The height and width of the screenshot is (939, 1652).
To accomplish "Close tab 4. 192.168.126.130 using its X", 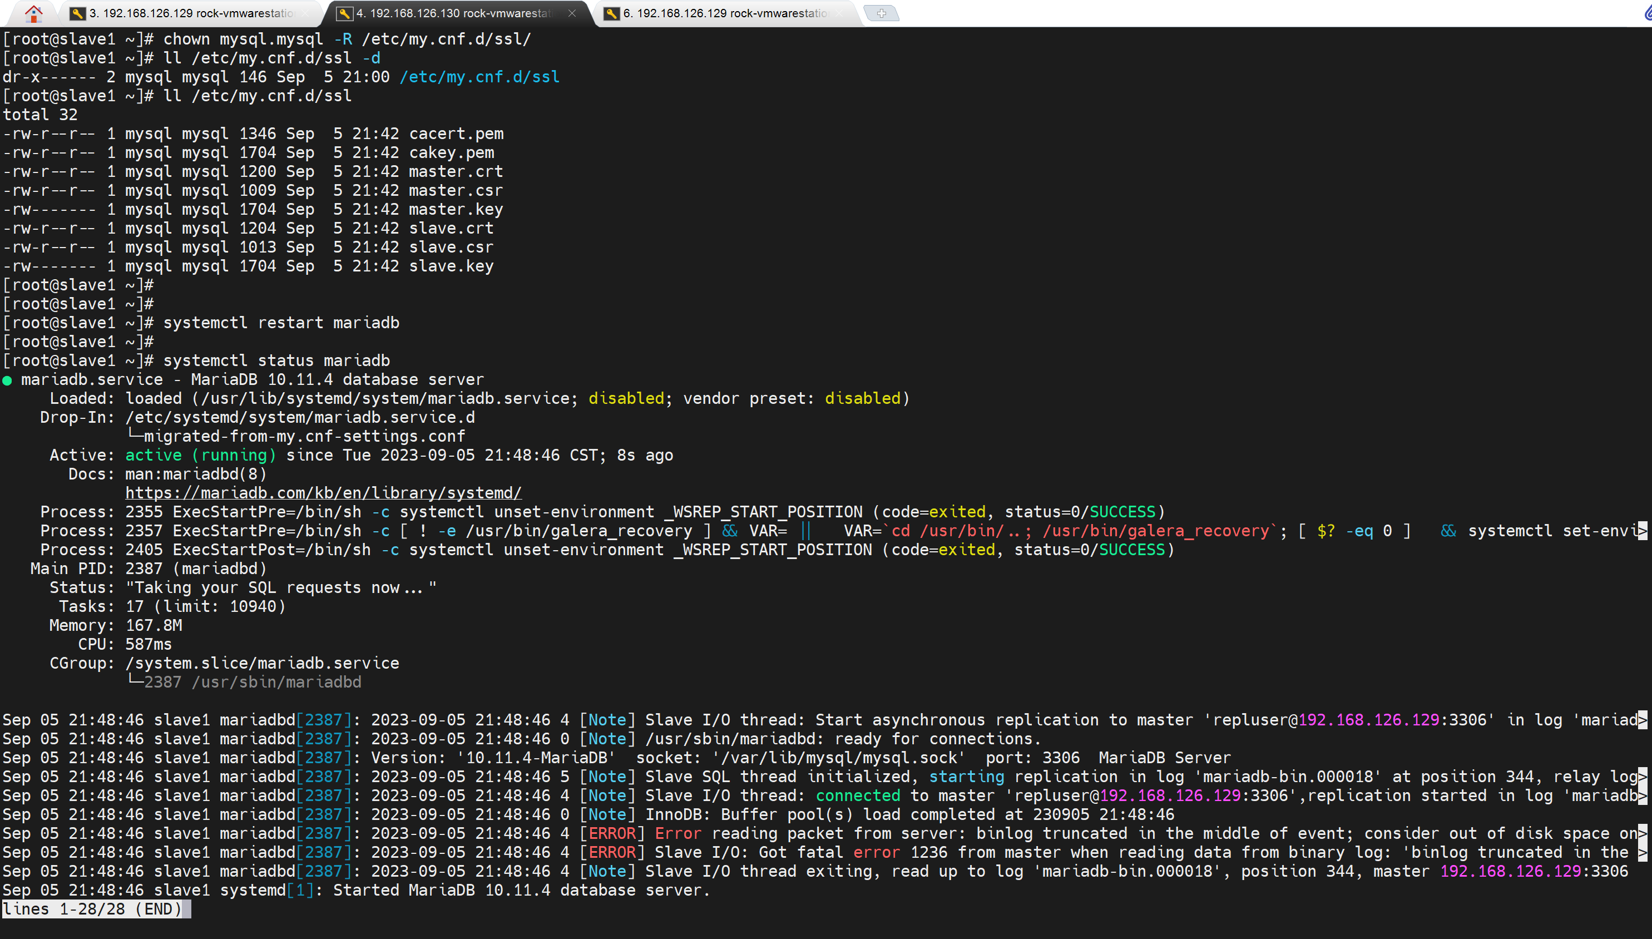I will pyautogui.click(x=572, y=13).
